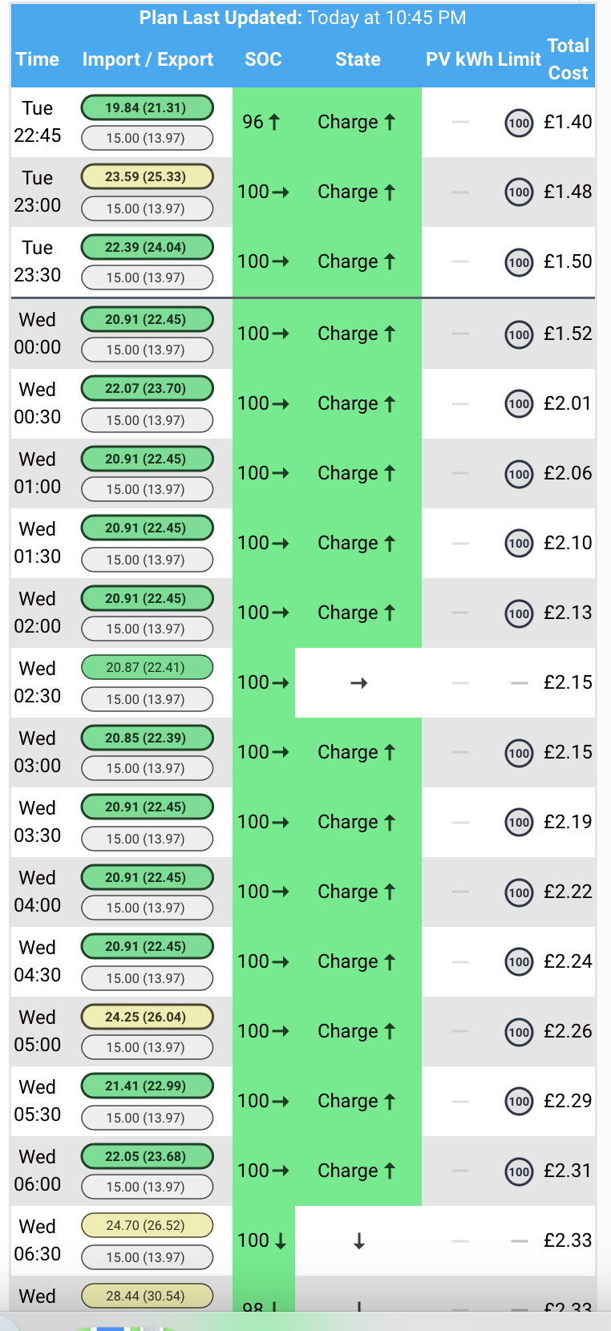Click the State column header
This screenshot has width=611, height=1331.
358,59
